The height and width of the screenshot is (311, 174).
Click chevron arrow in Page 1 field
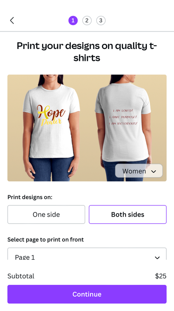(157, 258)
